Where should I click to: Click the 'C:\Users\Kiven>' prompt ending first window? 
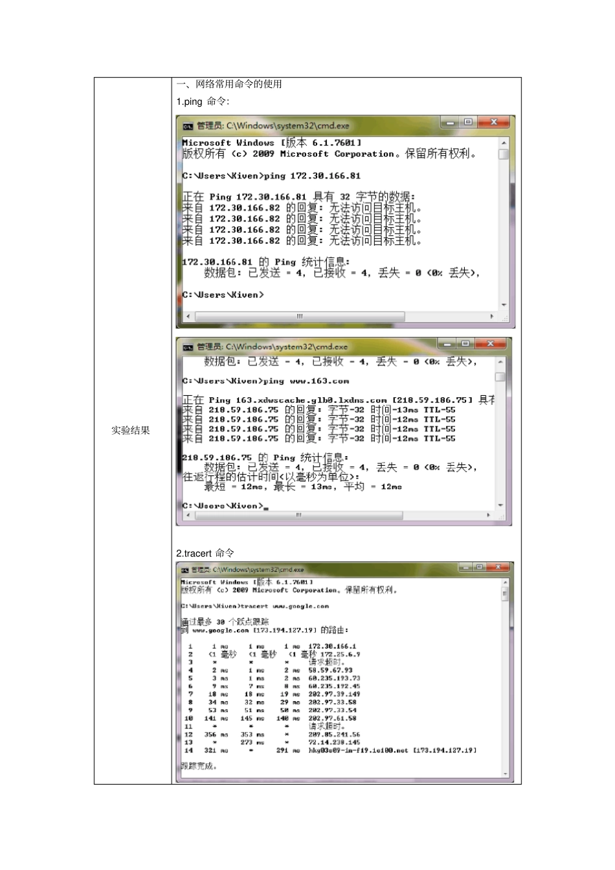pyautogui.click(x=223, y=295)
